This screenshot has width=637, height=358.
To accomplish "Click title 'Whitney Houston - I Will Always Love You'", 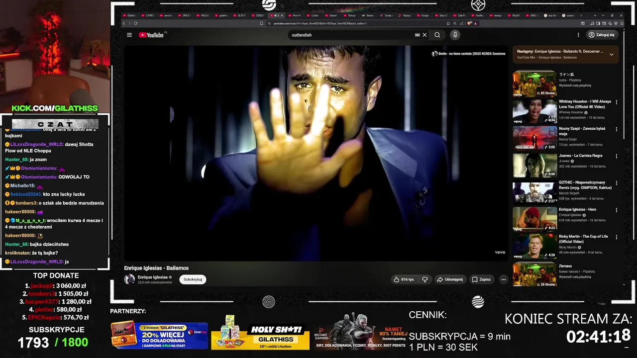I will pos(585,104).
